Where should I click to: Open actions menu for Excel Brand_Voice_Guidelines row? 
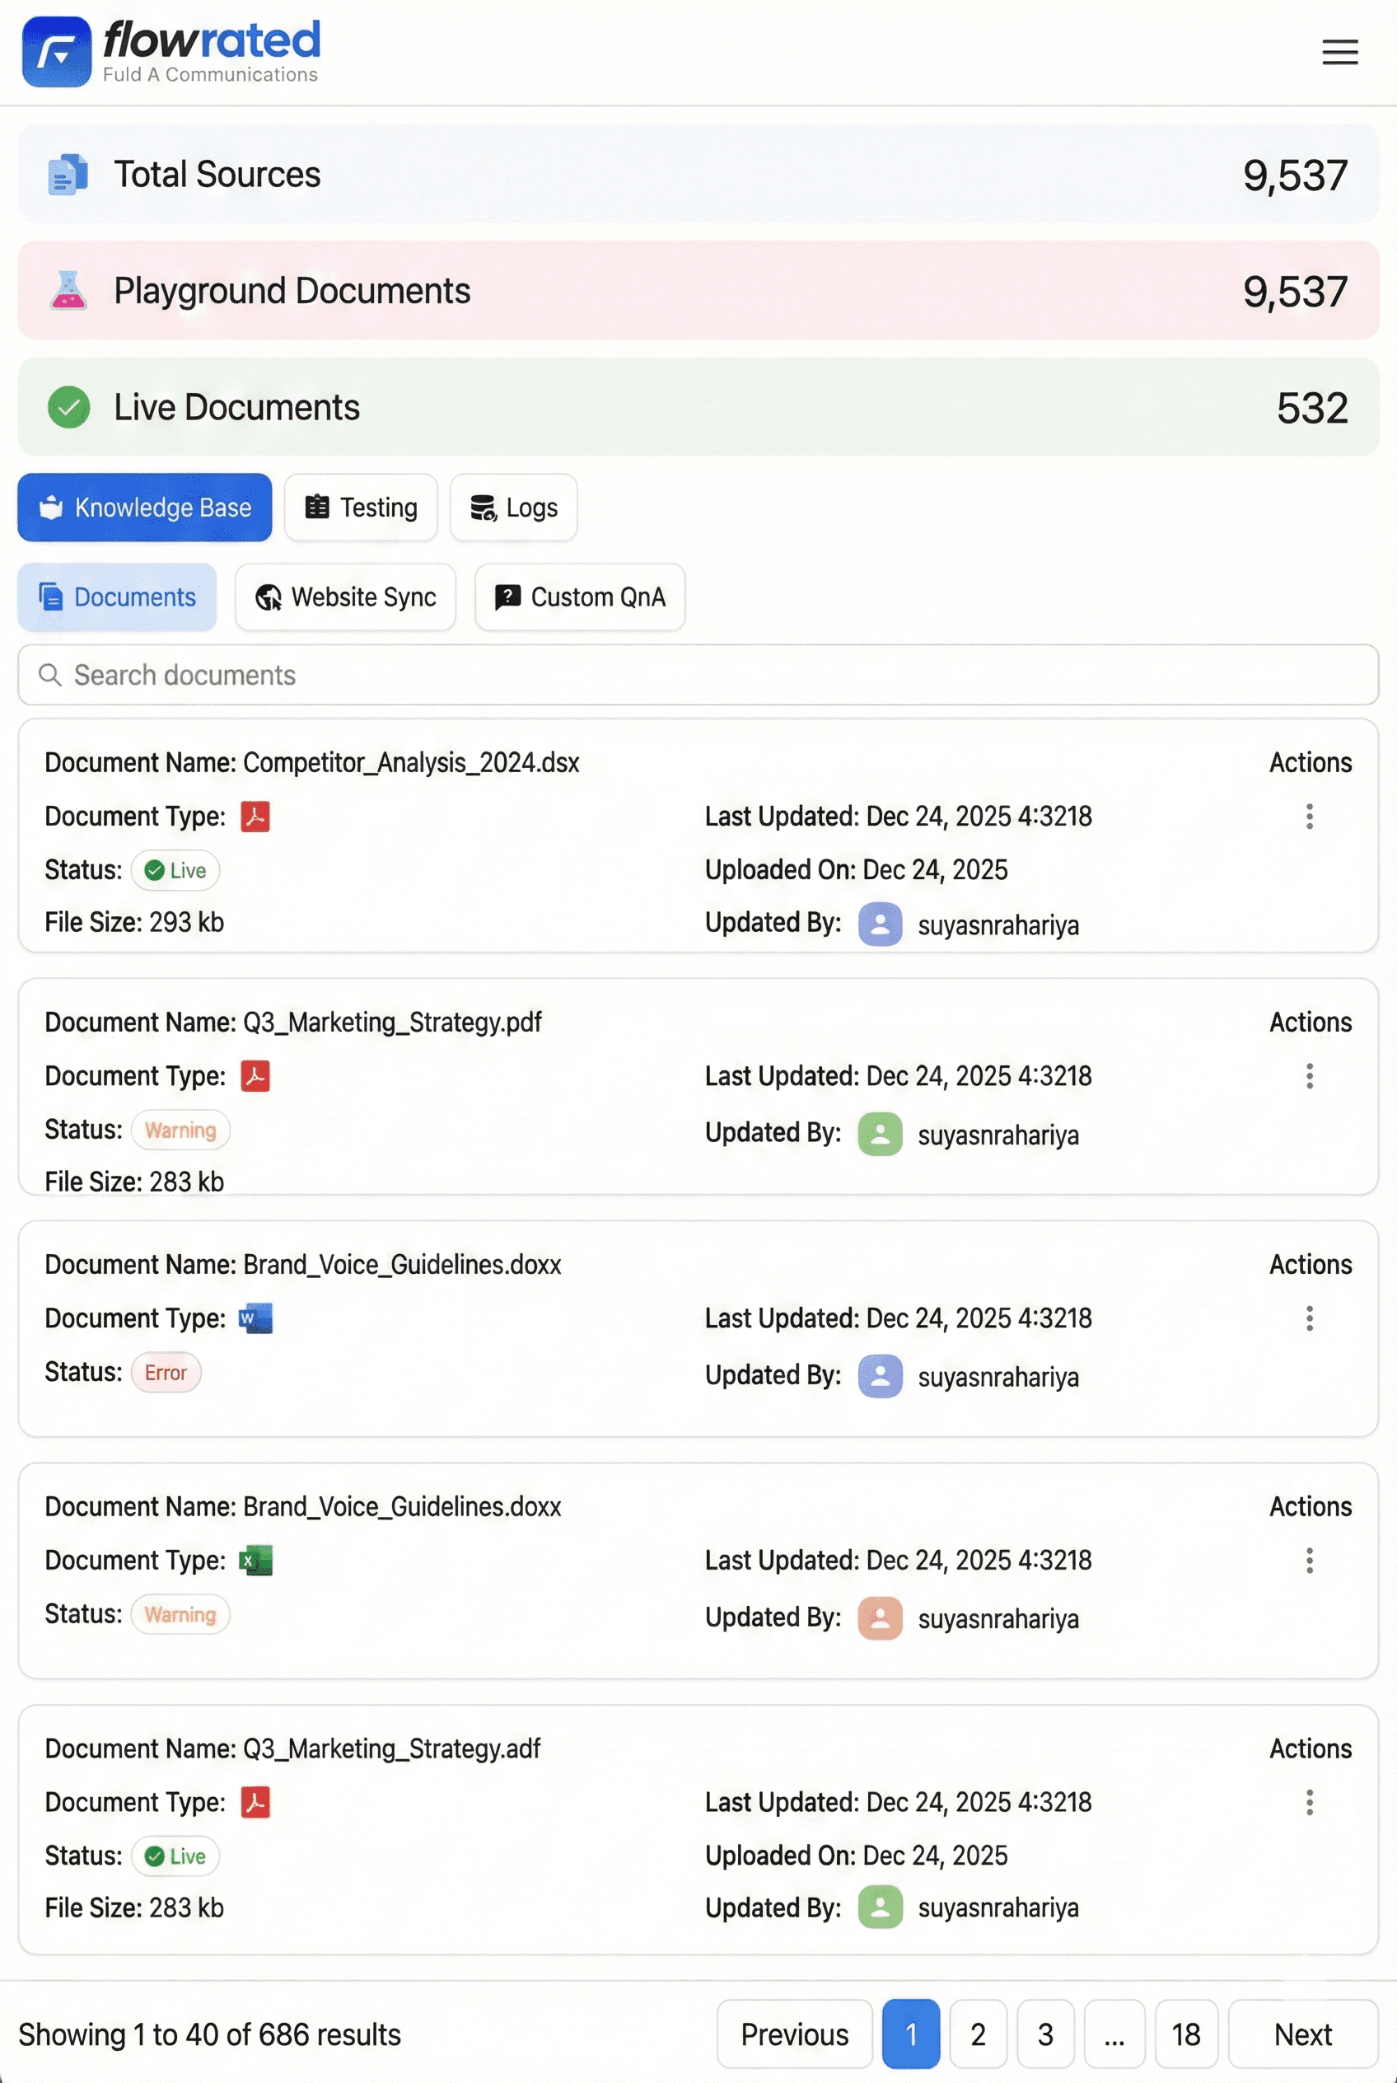click(x=1309, y=1561)
